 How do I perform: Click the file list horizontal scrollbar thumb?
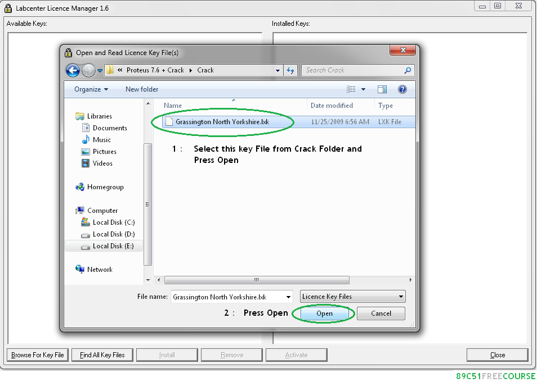[257, 280]
